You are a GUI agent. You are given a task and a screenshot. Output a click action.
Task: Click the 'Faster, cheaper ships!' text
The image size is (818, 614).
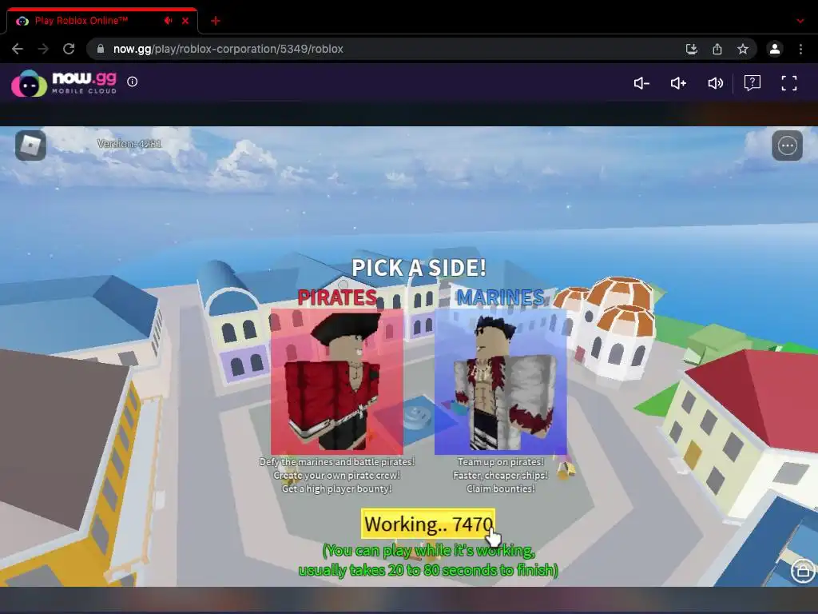[500, 476]
